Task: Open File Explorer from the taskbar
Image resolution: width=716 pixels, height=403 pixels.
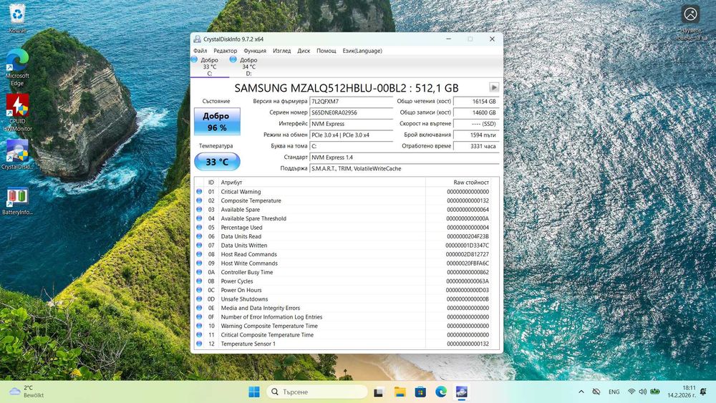Action: [x=400, y=392]
